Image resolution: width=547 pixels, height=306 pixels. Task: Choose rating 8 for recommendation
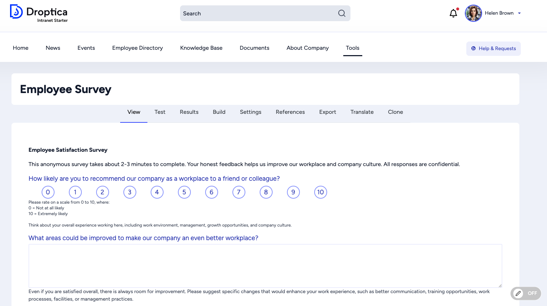pyautogui.click(x=266, y=192)
